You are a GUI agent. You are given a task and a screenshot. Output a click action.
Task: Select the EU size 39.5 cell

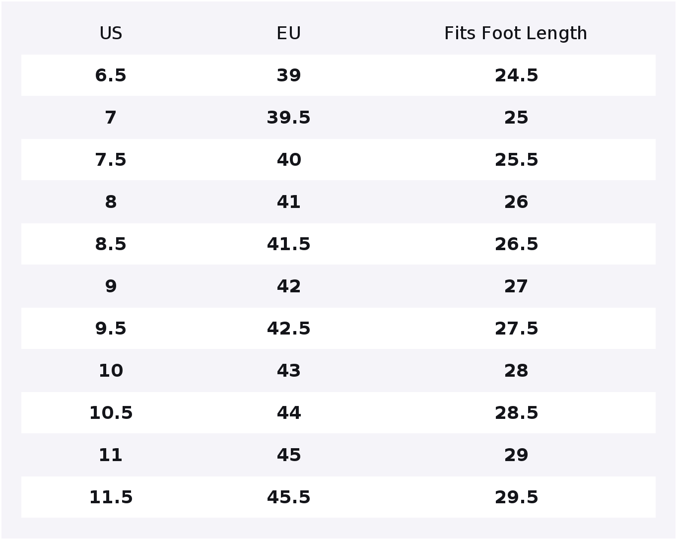(288, 118)
